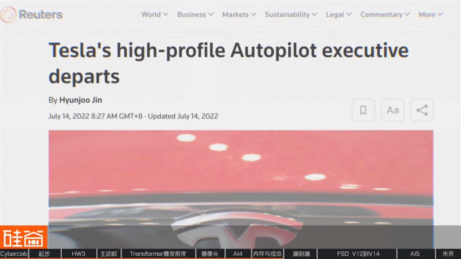Share the article using the share icon
Image resolution: width=461 pixels, height=259 pixels.
[x=422, y=110]
